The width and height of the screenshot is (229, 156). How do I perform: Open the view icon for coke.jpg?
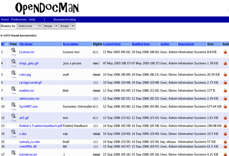tap(13, 74)
